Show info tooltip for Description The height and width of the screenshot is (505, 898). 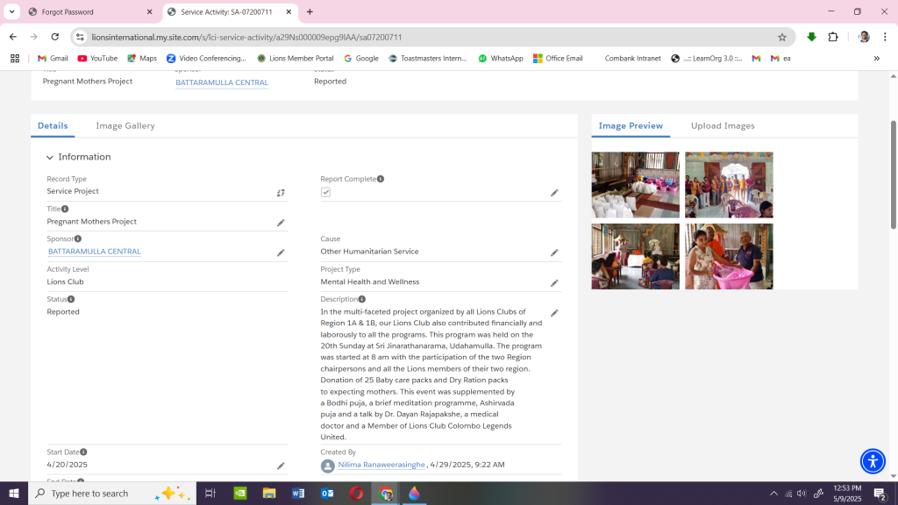coord(362,299)
